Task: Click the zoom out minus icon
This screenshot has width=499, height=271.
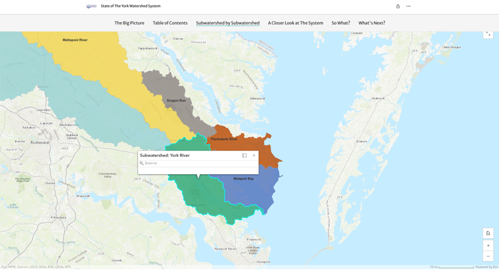Action: point(488,256)
